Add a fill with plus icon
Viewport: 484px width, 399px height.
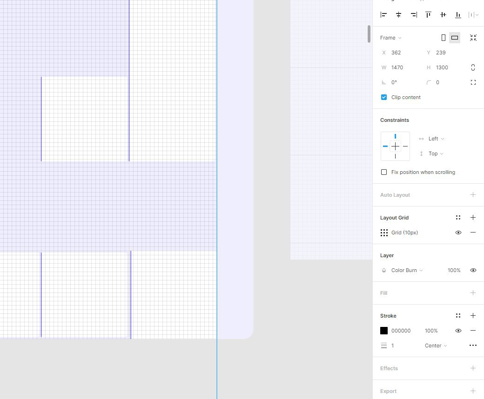[473, 293]
